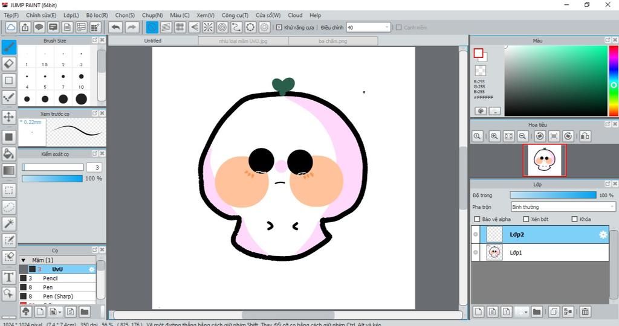Open the Bộ lọc(R) menu
619x326 pixels.
97,15
